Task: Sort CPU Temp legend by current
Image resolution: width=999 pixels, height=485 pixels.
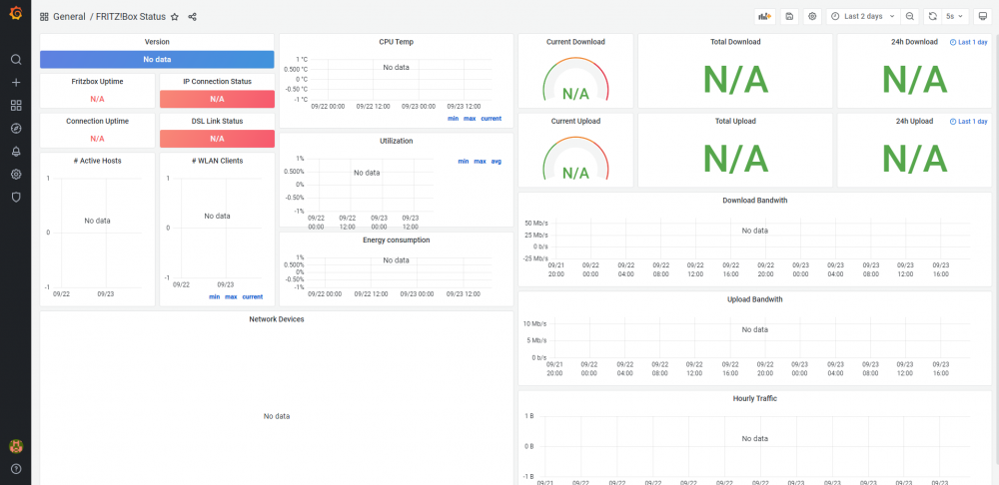Action: click(x=491, y=119)
